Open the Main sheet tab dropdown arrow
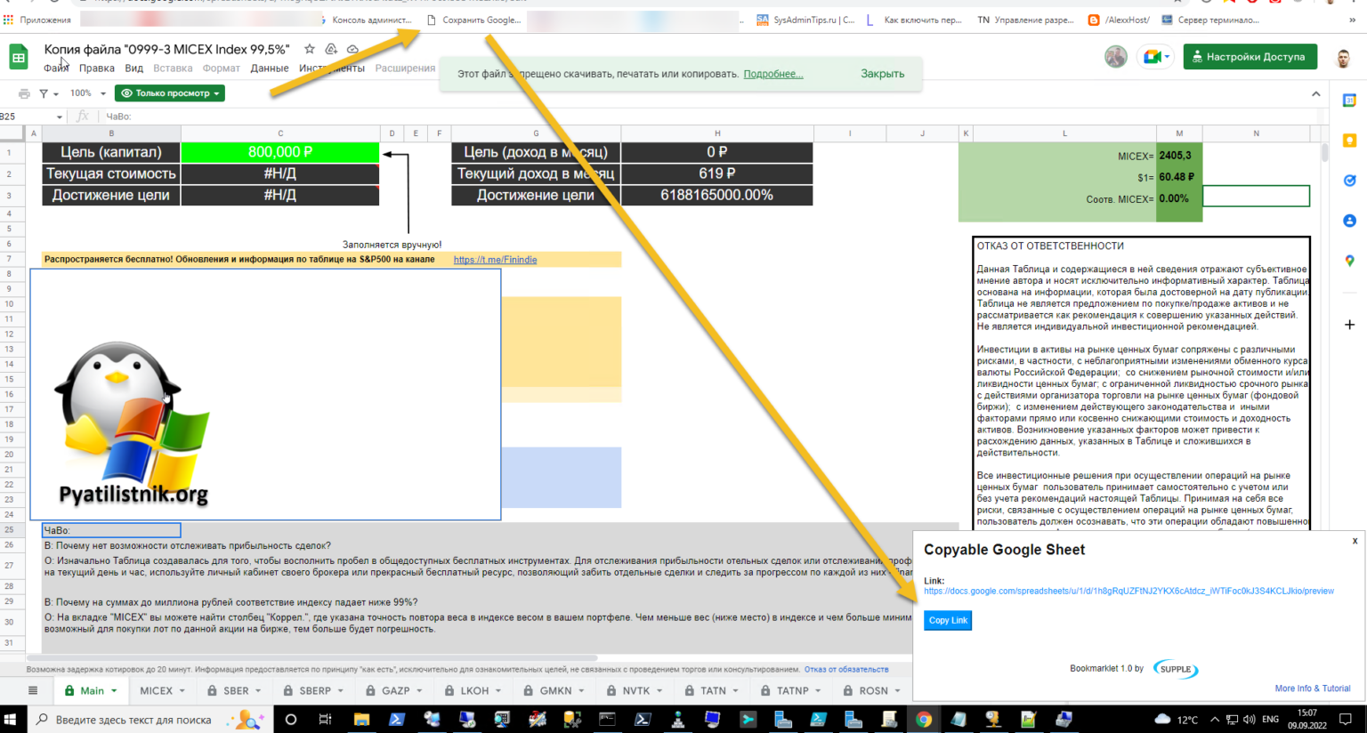Image resolution: width=1367 pixels, height=733 pixels. pyautogui.click(x=114, y=690)
